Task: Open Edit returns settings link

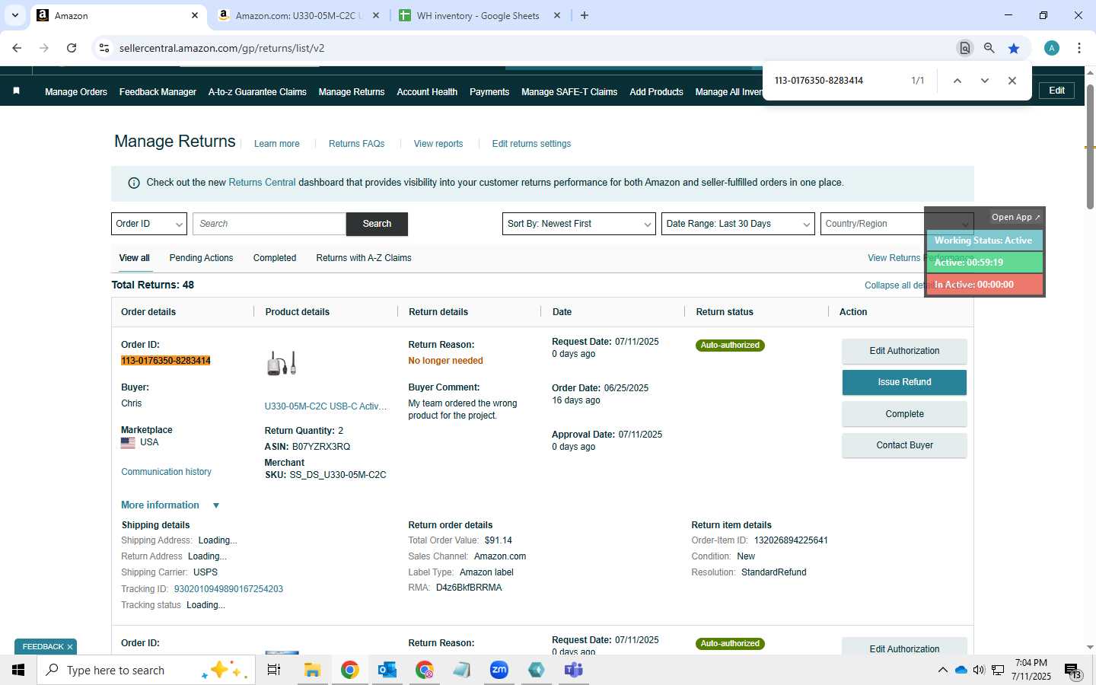Action: (x=531, y=144)
